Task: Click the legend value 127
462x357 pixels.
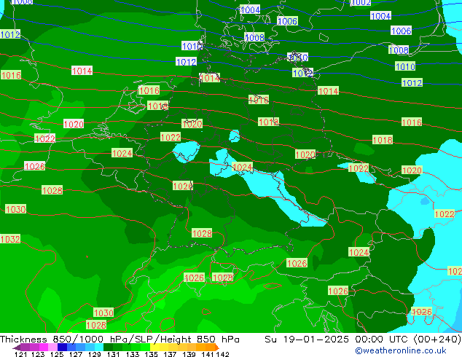Action: 76,354
